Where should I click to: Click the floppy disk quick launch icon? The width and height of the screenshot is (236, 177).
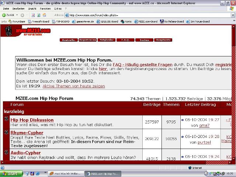[32, 174]
